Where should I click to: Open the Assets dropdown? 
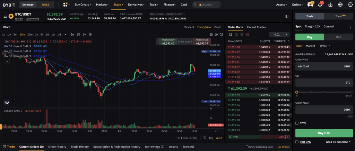282,4
